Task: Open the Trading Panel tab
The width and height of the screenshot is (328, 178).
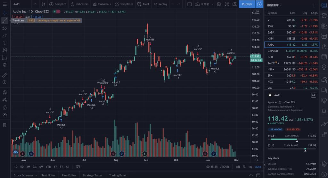Action: tap(118, 175)
